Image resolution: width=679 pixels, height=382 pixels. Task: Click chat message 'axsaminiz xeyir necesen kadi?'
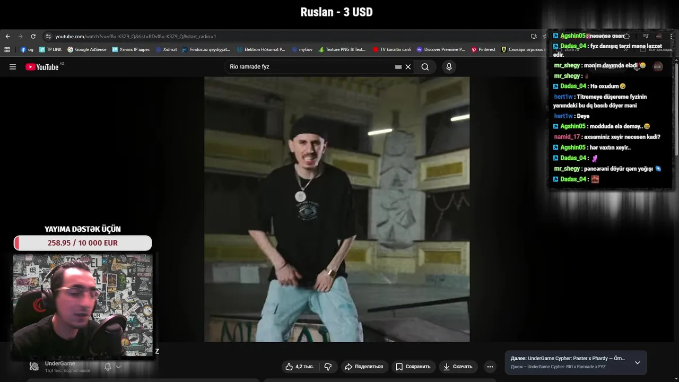click(621, 137)
